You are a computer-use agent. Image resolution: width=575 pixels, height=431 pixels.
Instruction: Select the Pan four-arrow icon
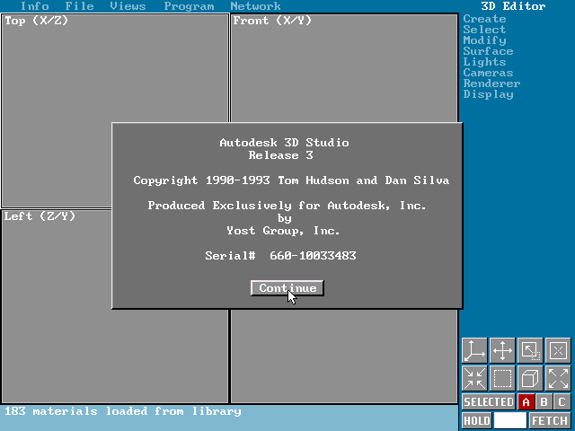pyautogui.click(x=502, y=350)
